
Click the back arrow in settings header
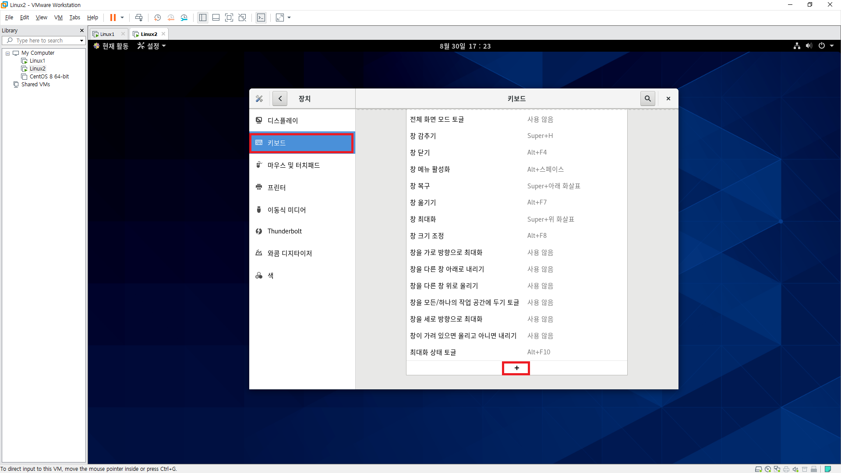(280, 99)
